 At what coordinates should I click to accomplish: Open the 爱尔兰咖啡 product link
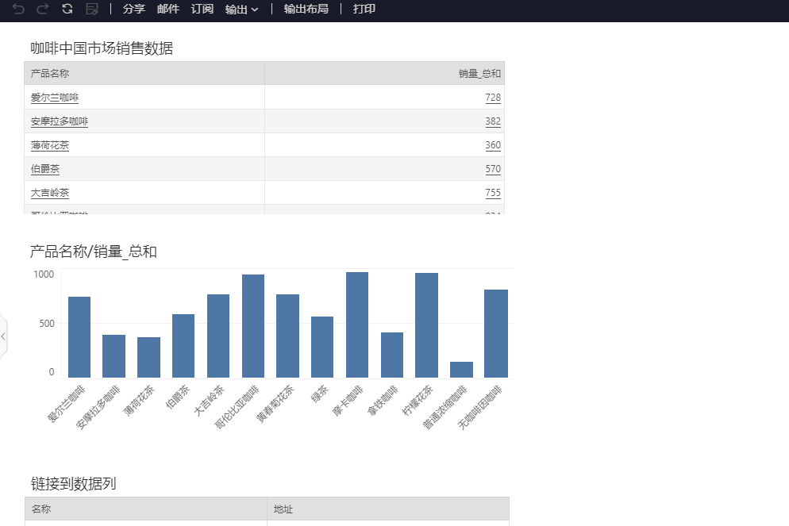pyautogui.click(x=55, y=98)
